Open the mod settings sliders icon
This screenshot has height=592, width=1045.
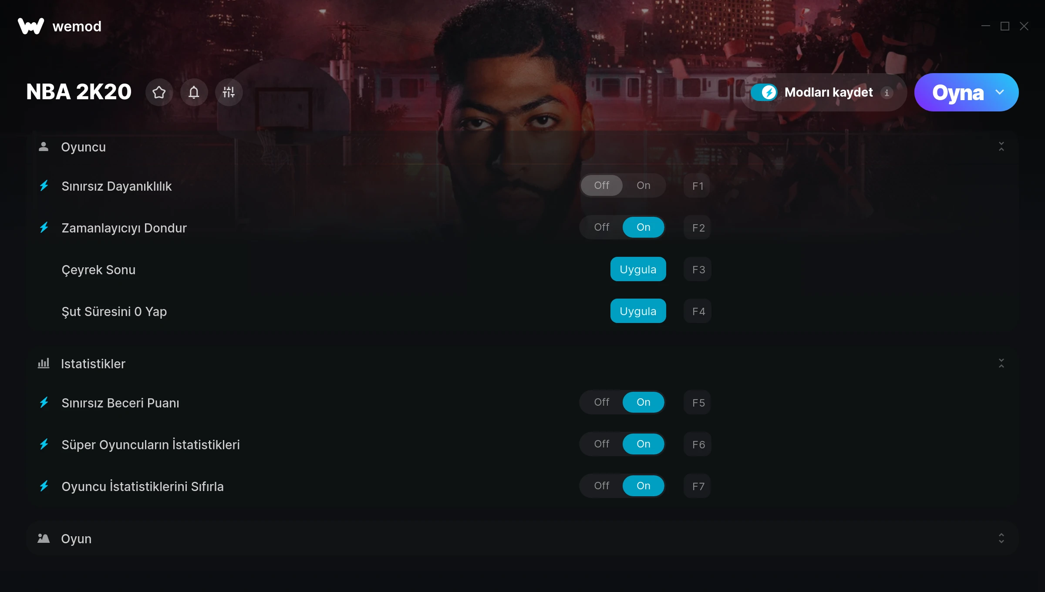tap(229, 92)
